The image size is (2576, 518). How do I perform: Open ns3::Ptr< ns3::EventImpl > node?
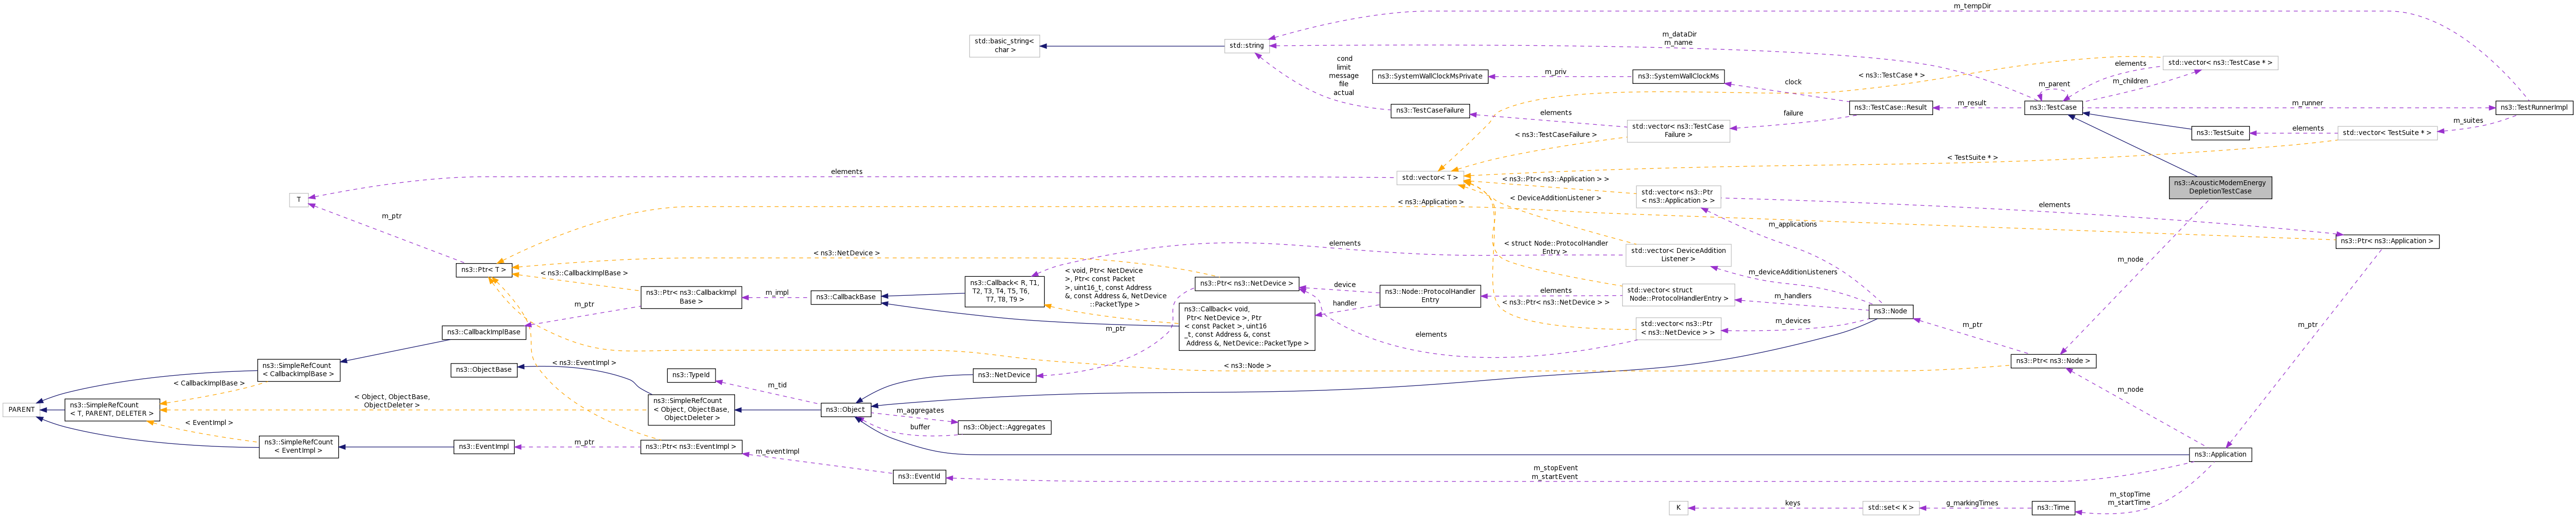click(691, 447)
